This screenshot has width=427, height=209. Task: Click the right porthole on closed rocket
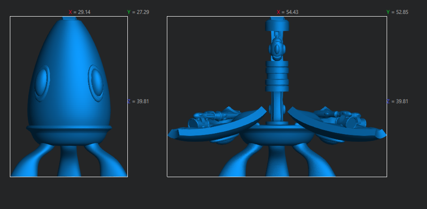click(96, 82)
